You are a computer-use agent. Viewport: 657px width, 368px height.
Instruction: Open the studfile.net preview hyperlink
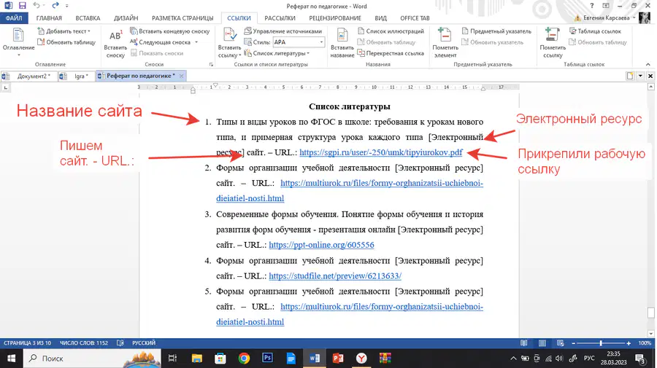pos(335,276)
